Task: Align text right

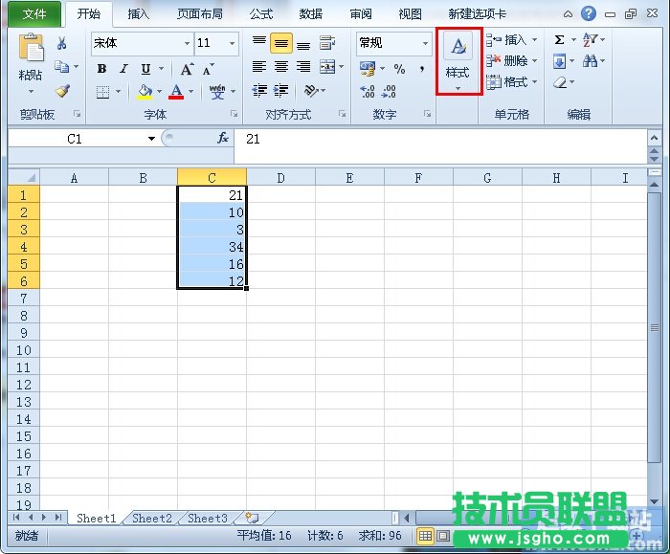Action: click(303, 67)
